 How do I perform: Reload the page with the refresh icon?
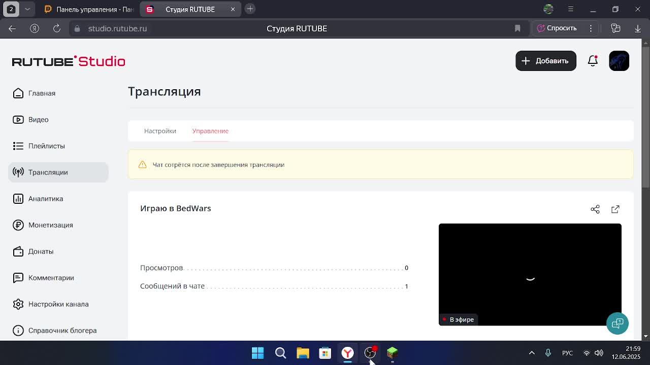pyautogui.click(x=57, y=28)
